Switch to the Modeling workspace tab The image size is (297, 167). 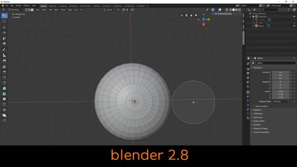[52, 6]
